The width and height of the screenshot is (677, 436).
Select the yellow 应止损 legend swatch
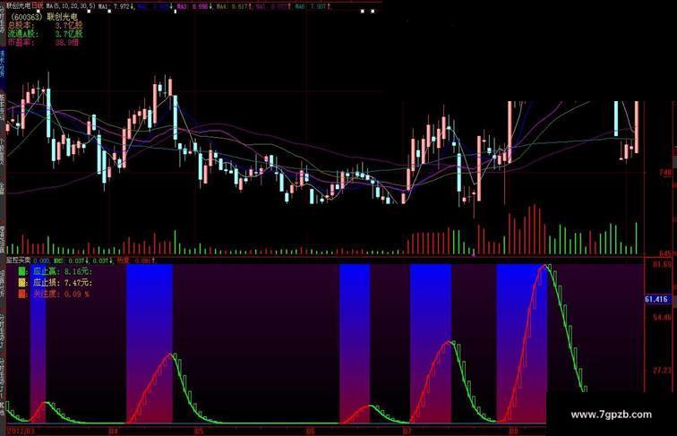22,283
